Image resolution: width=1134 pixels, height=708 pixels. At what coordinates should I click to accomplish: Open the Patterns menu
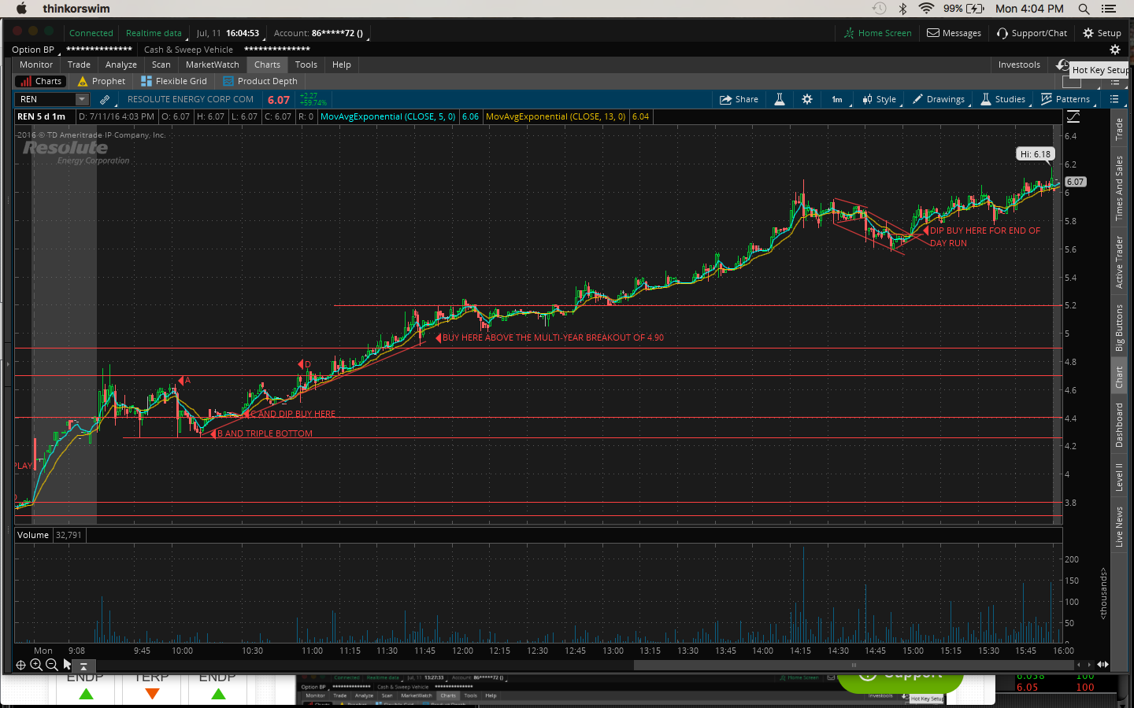[1065, 99]
